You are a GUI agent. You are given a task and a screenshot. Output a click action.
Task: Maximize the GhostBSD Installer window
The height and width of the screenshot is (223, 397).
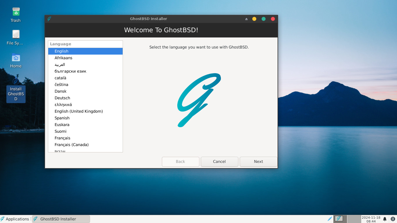pos(264,19)
